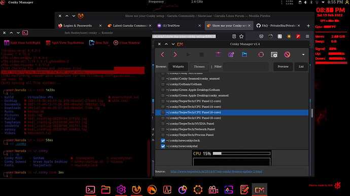Kill all widgets with the red stop icon

click(x=287, y=55)
